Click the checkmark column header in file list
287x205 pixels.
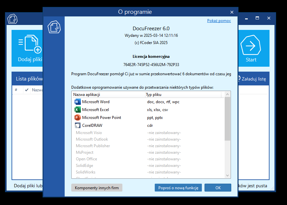click(27, 90)
